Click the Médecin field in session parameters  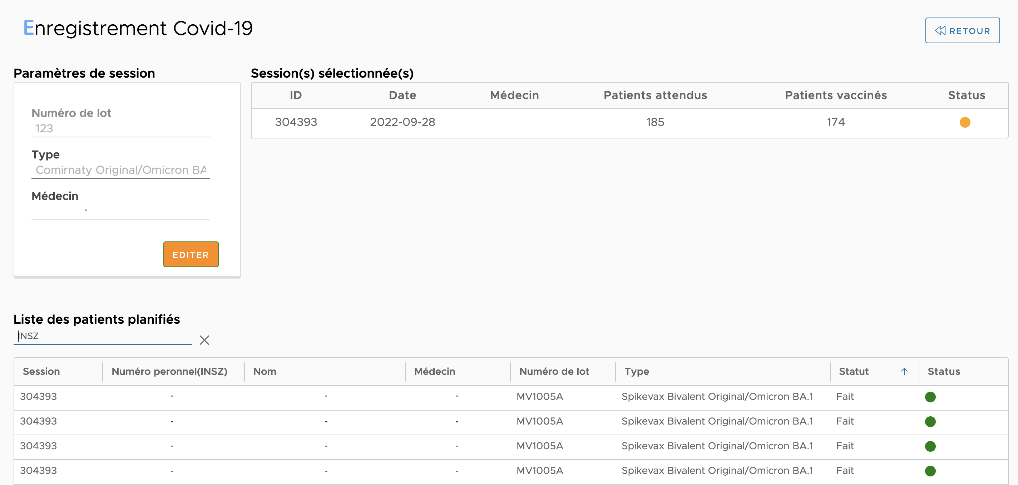click(120, 211)
